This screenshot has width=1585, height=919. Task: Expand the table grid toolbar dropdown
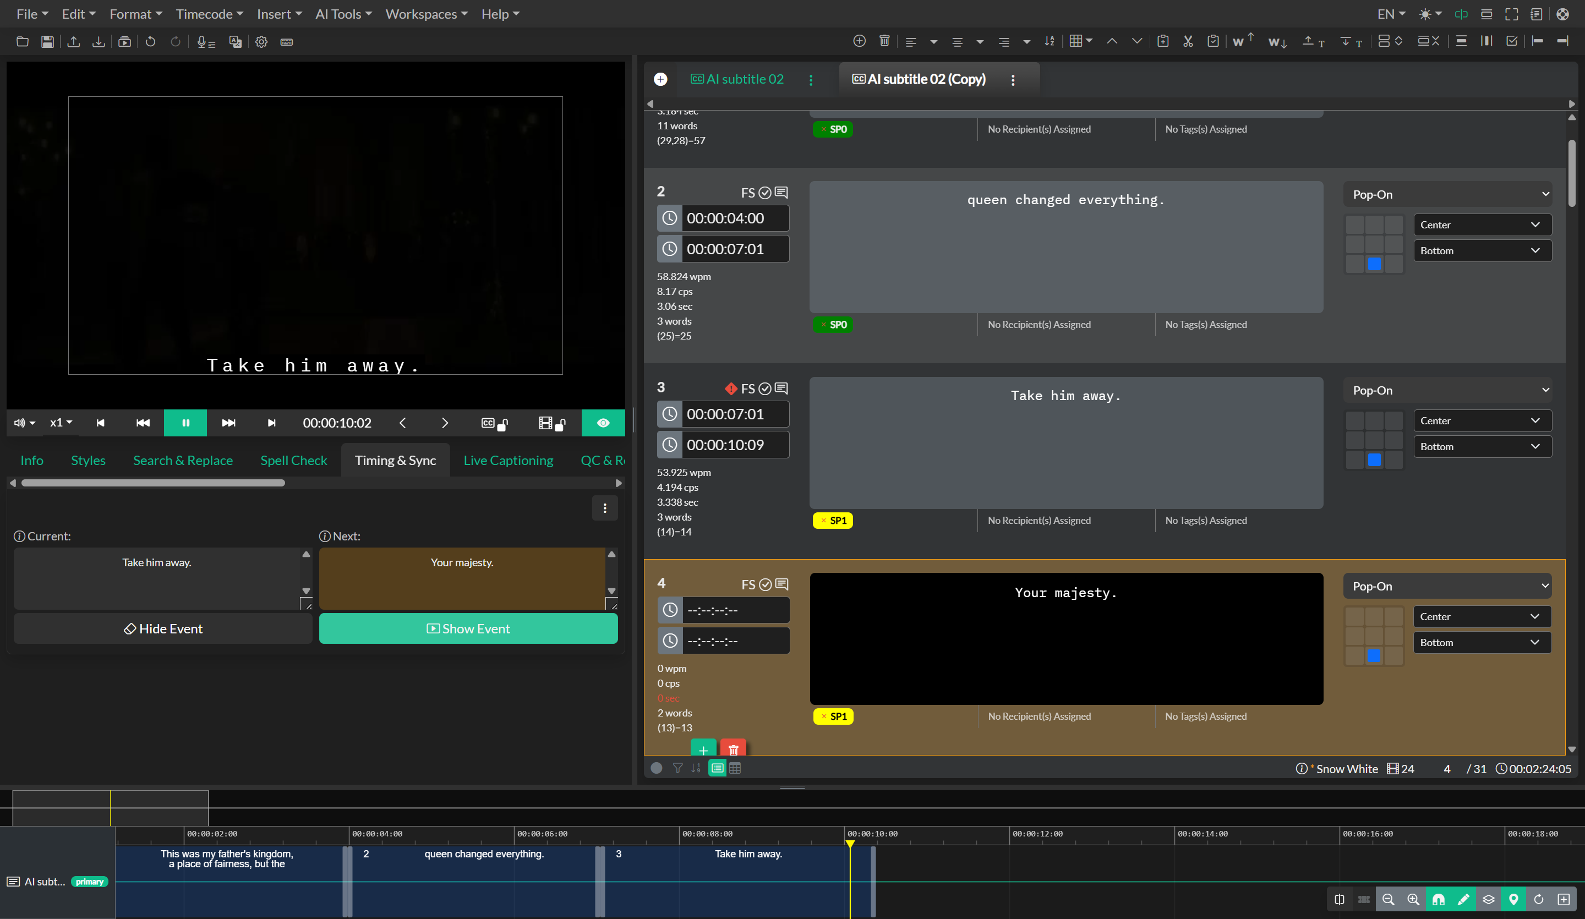1081,41
